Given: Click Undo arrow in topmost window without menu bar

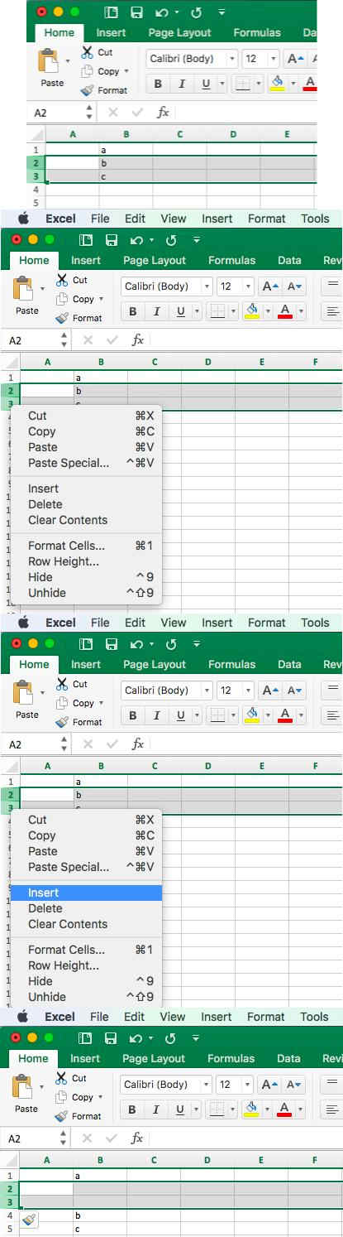Looking at the screenshot, I should pyautogui.click(x=161, y=12).
